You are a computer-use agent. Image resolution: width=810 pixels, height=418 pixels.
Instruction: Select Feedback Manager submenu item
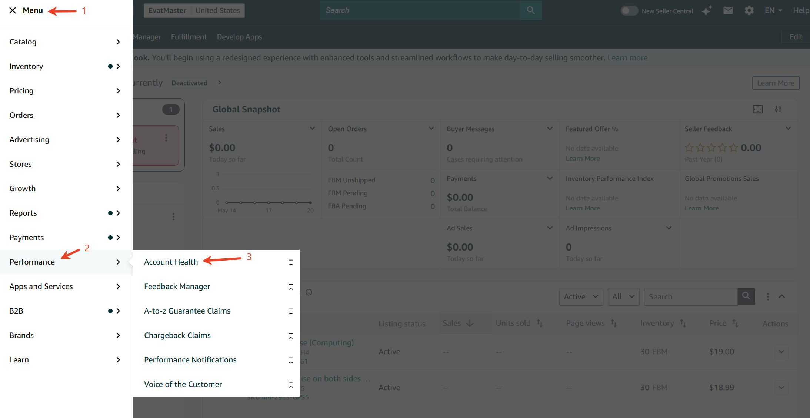click(x=177, y=286)
